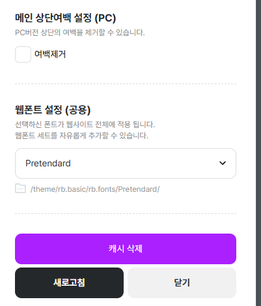Click the /theme/rb.basic/rb.fonts/Pretendard/ path text
This screenshot has width=261, height=306.
click(x=95, y=189)
